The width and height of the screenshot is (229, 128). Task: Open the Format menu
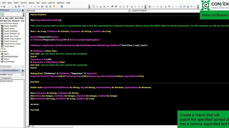(x=24, y=3)
